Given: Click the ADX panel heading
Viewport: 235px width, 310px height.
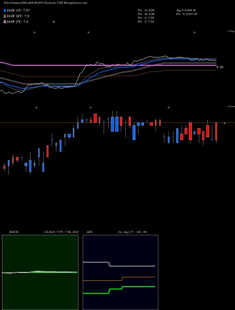Looking at the screenshot, I should click(89, 232).
